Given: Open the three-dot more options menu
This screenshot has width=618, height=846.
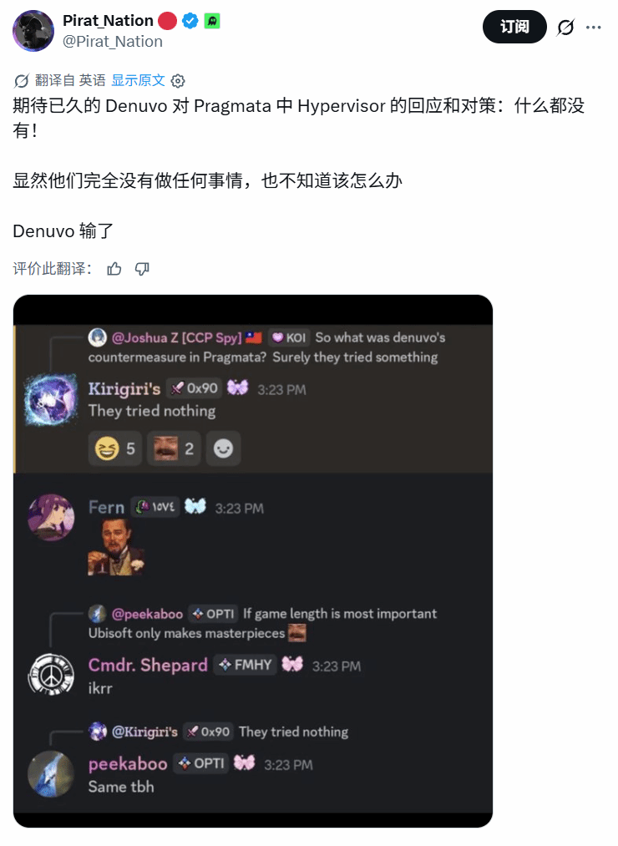Looking at the screenshot, I should 594,27.
